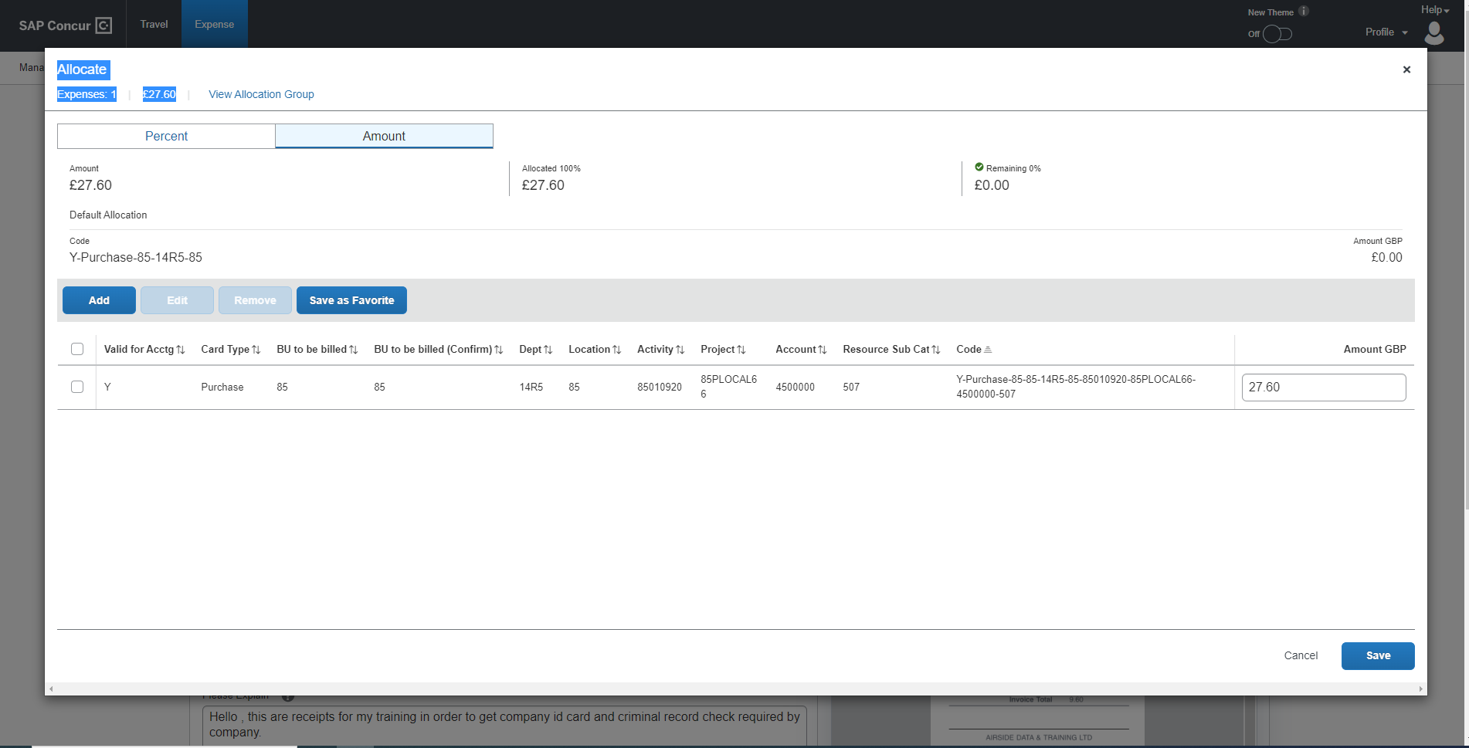The height and width of the screenshot is (748, 1469).
Task: Check the allocation row checkbox
Action: coord(77,387)
